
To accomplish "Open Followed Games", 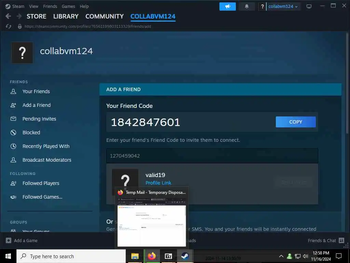I will [42, 197].
